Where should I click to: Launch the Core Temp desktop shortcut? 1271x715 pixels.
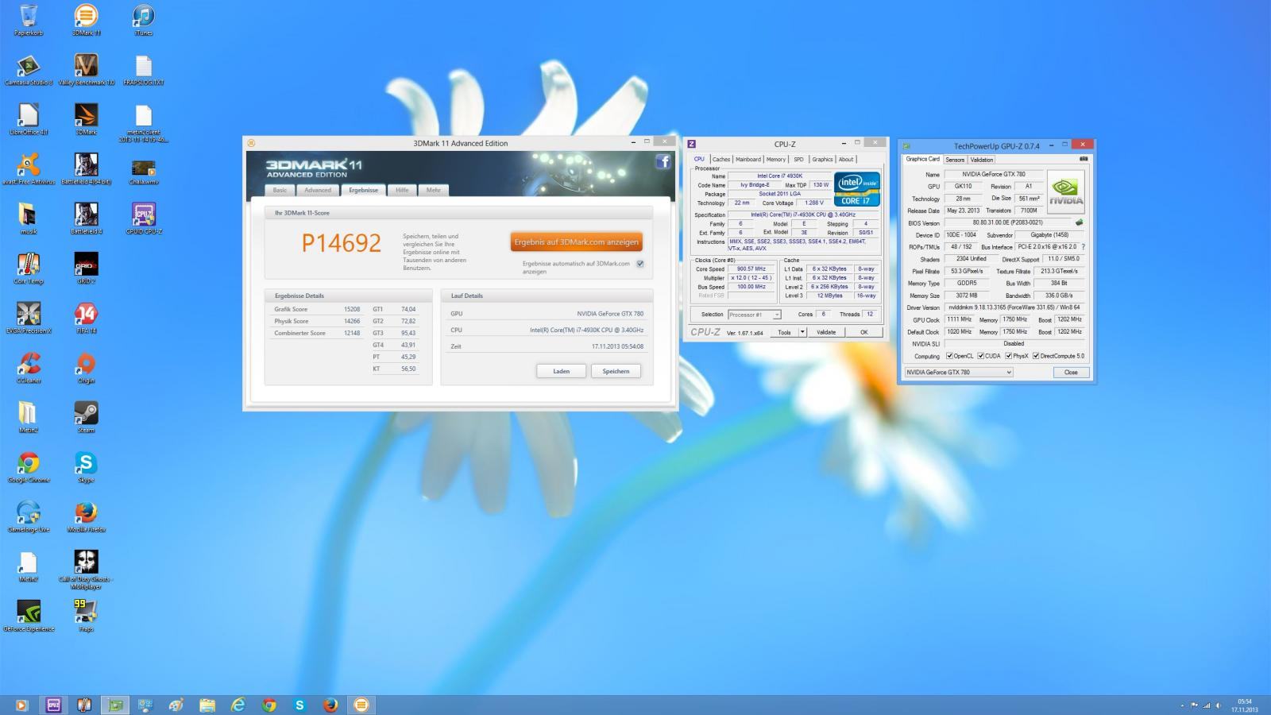[x=29, y=269]
